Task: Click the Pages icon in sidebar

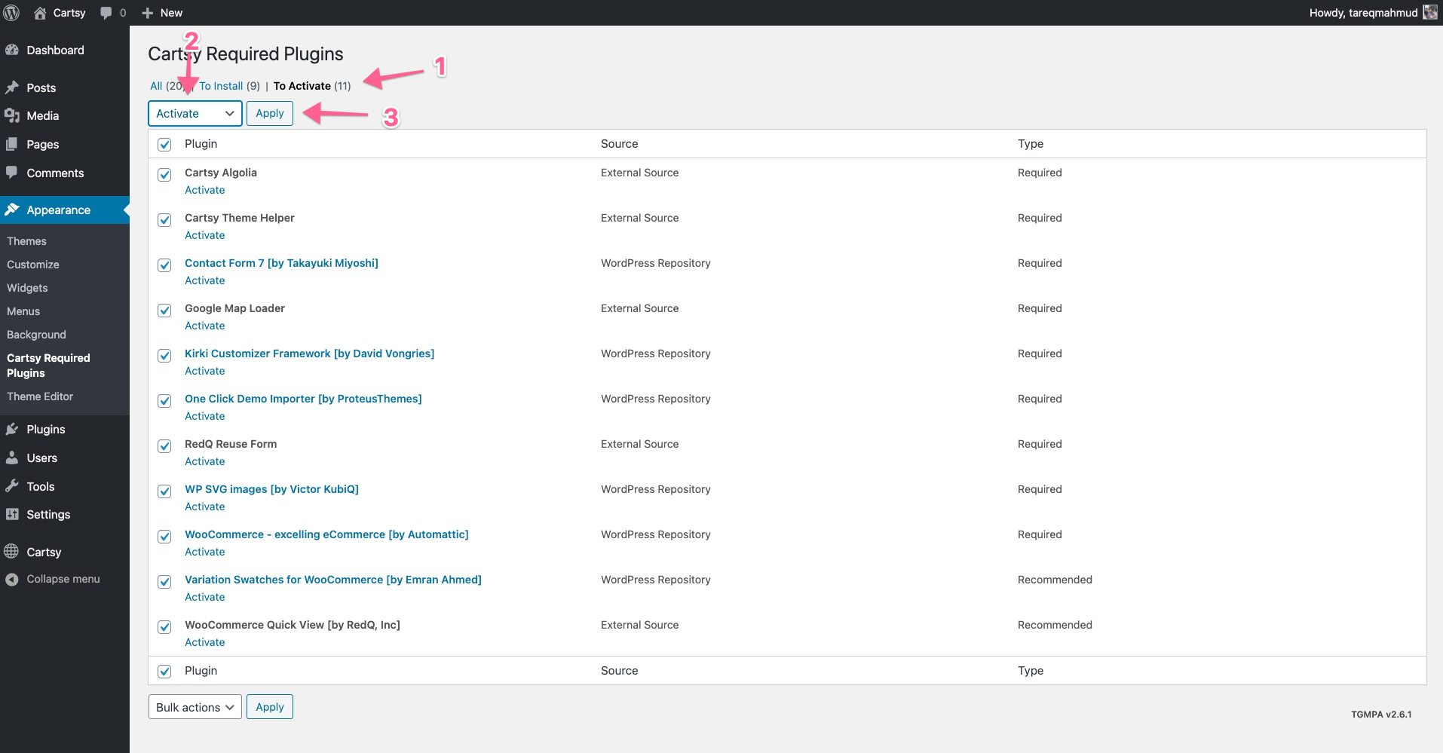Action: (12, 144)
